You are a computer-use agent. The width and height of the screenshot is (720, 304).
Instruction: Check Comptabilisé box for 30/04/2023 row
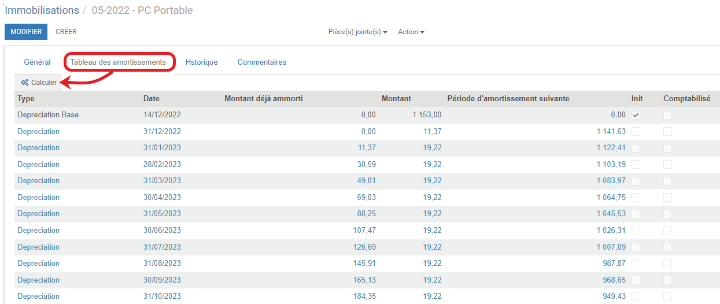[x=668, y=198]
